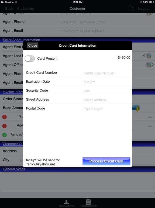Open the Generate Report icon

(x=88, y=203)
